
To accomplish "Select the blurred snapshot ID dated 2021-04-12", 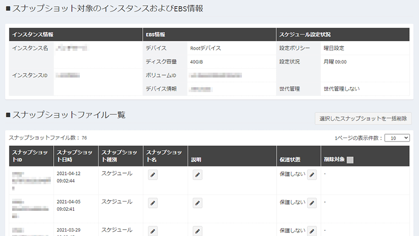I will (x=29, y=179).
